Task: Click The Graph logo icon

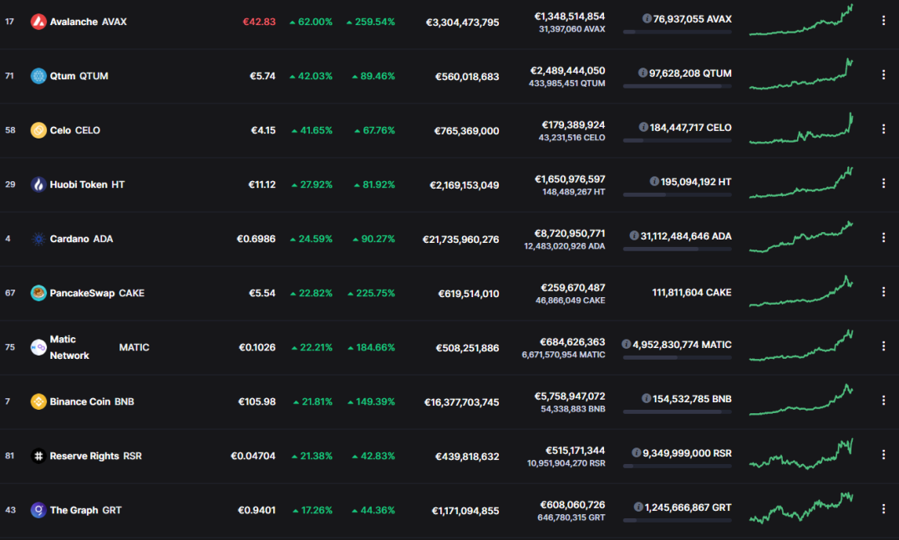Action: (x=38, y=510)
